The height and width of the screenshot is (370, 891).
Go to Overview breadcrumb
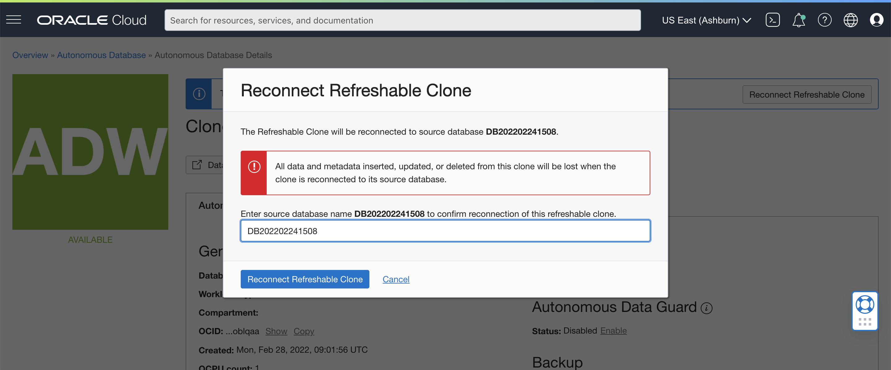click(30, 55)
